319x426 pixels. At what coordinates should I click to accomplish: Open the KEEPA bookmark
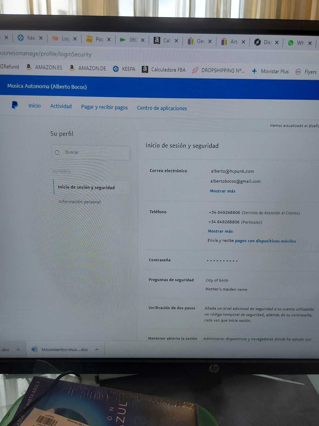click(124, 69)
